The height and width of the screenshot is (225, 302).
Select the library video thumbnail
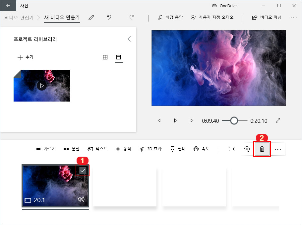pos(42,86)
